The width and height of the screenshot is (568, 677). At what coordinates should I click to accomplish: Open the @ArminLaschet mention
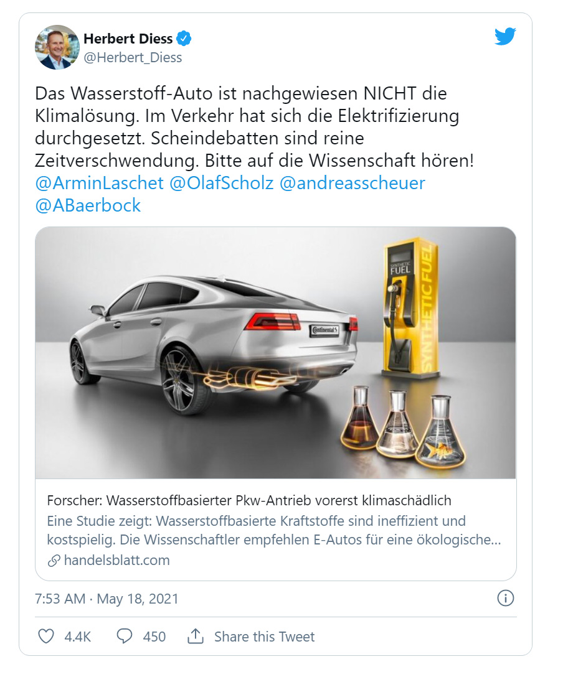click(100, 183)
